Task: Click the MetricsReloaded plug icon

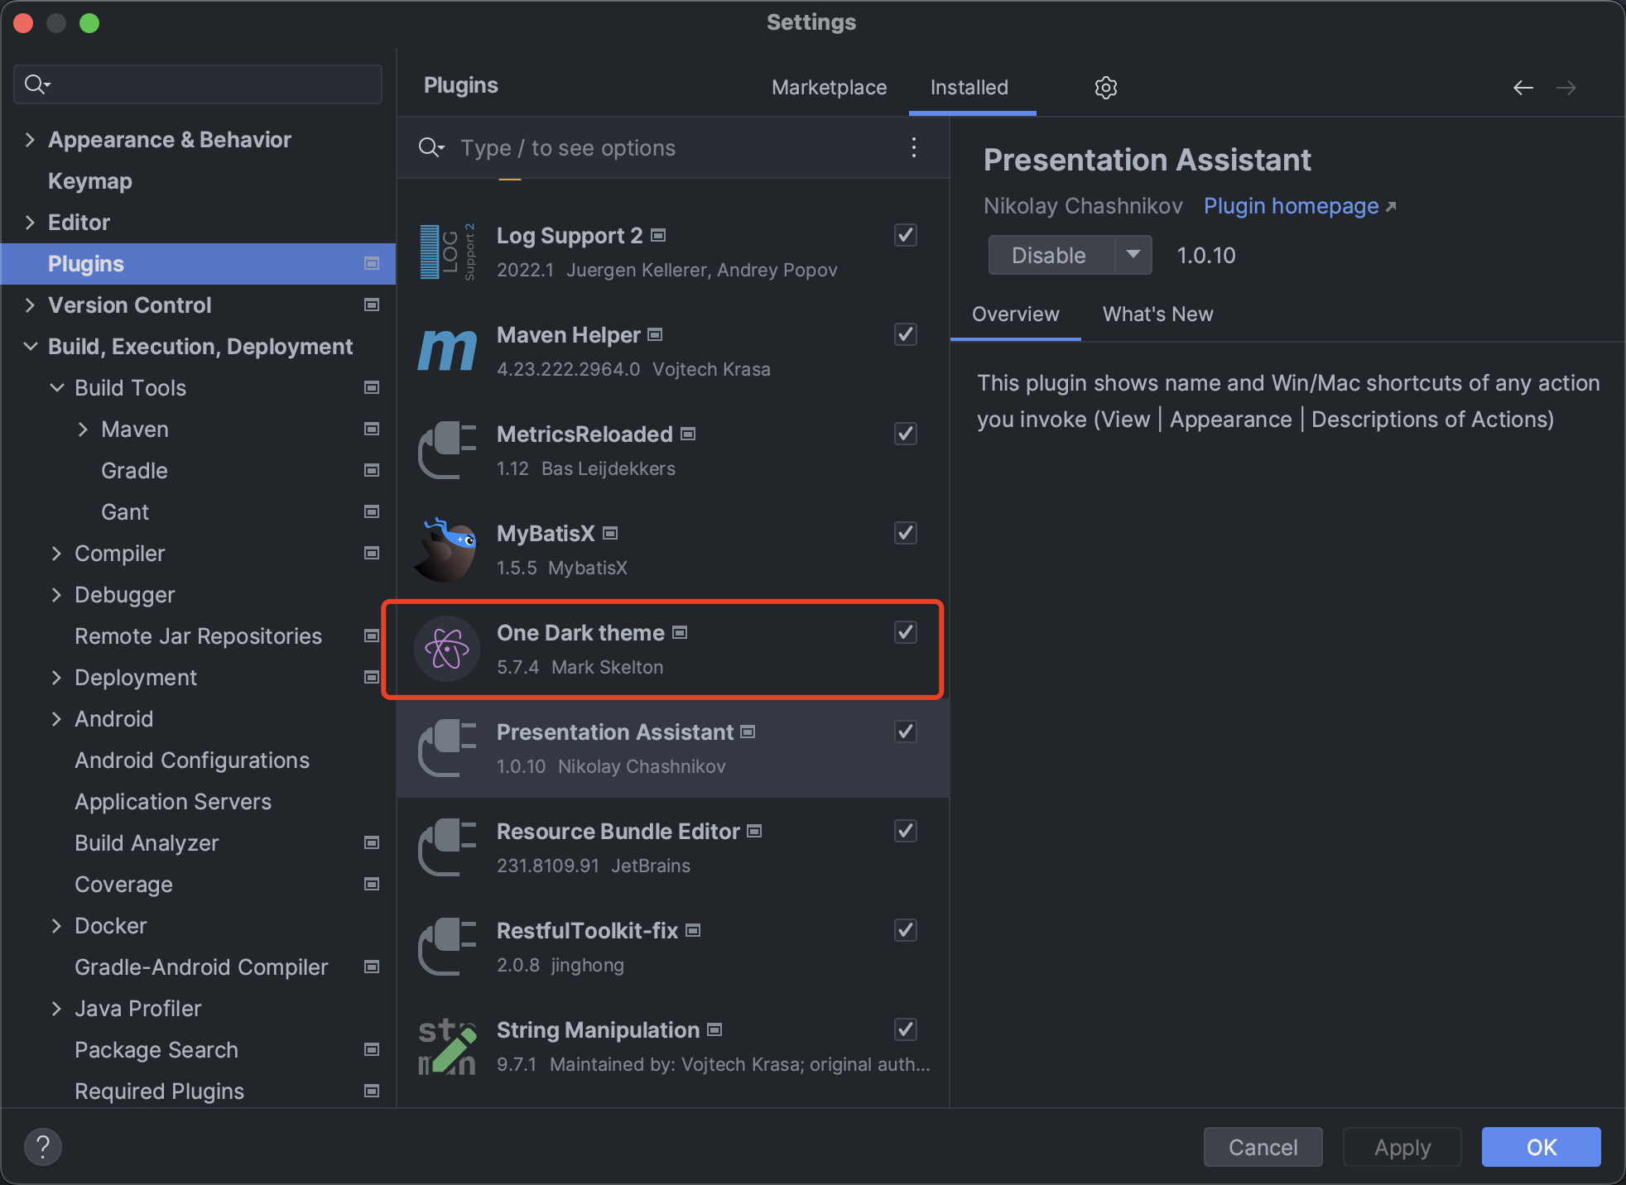Action: (x=447, y=450)
